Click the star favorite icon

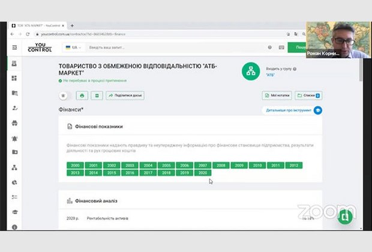tap(64, 95)
